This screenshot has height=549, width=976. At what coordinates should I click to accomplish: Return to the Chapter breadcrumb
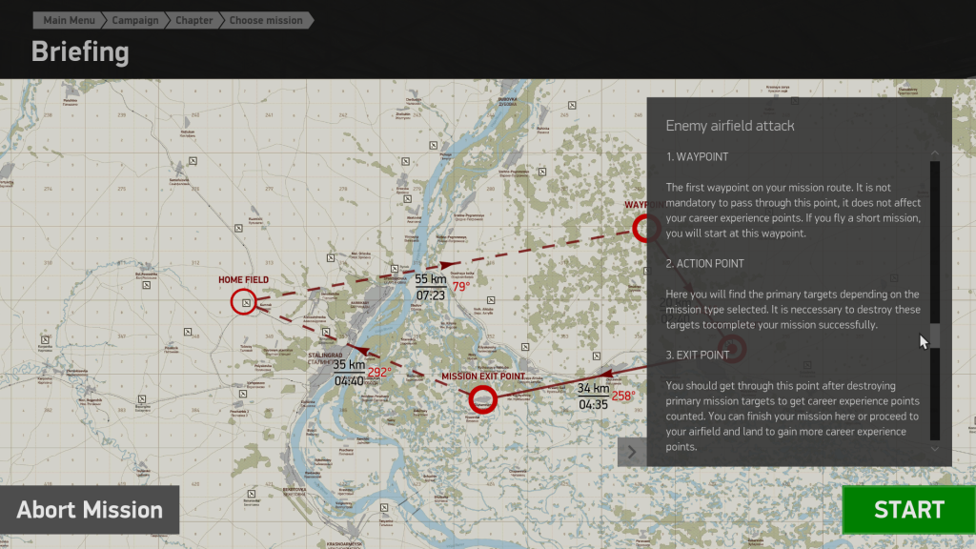193,20
